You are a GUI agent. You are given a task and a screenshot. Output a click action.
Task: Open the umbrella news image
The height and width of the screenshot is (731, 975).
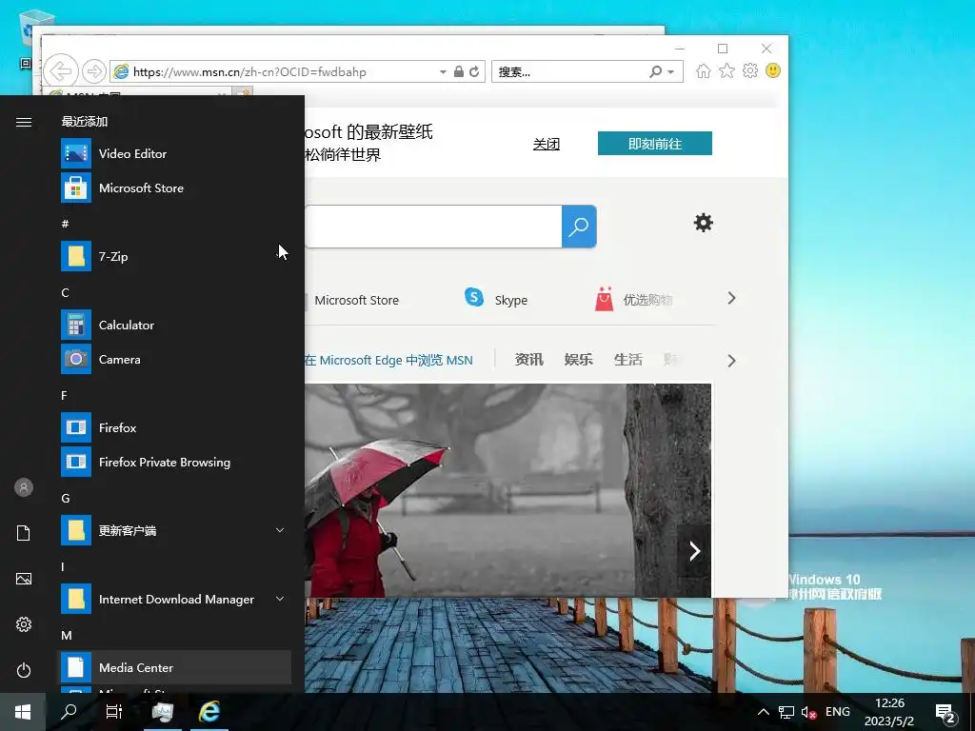pyautogui.click(x=507, y=490)
